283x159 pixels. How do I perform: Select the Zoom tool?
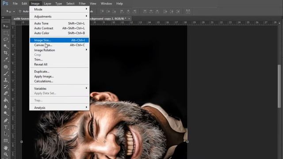(6, 155)
